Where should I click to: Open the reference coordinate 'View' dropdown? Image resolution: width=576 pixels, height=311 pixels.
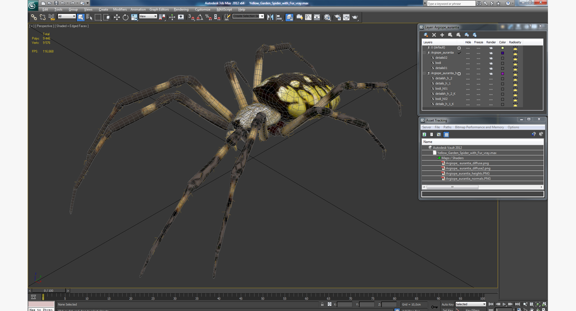(148, 16)
